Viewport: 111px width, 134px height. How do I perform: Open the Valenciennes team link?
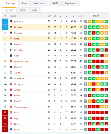[21, 107]
